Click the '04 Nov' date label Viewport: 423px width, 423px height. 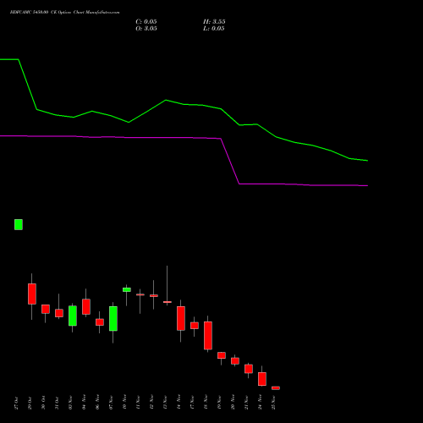(x=84, y=403)
